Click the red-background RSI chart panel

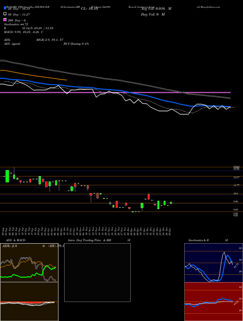tap(213, 302)
